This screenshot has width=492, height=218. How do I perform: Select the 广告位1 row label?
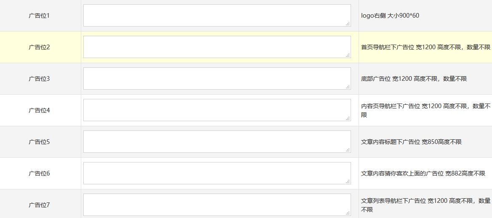[x=39, y=16]
